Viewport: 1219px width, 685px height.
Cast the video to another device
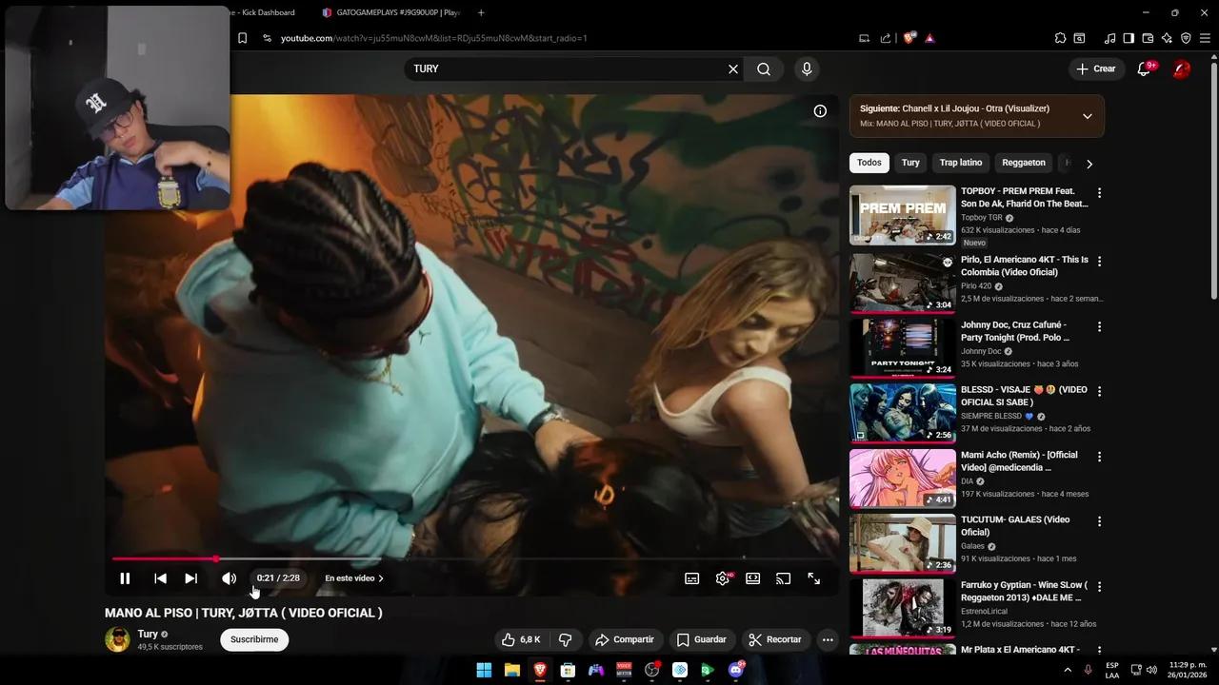tap(783, 577)
